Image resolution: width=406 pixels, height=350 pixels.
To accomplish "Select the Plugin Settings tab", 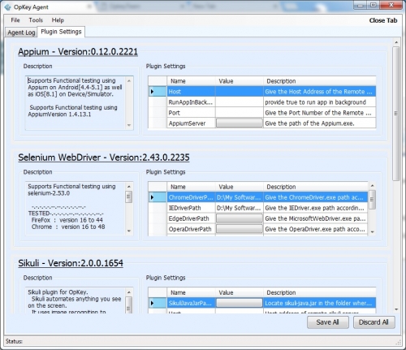I will (x=61, y=32).
